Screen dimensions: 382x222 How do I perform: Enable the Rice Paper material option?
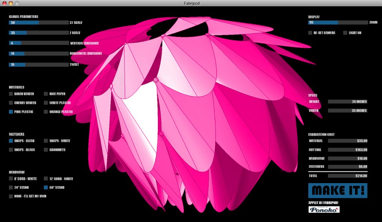point(46,94)
